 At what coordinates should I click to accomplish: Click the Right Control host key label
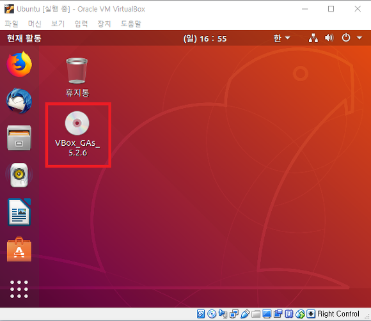tap(338, 314)
